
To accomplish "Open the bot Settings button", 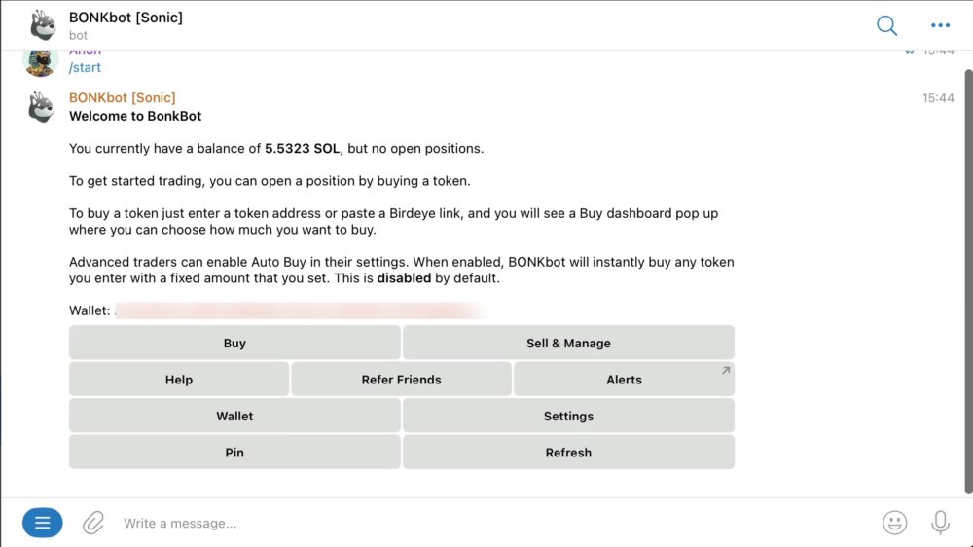I will [x=568, y=416].
